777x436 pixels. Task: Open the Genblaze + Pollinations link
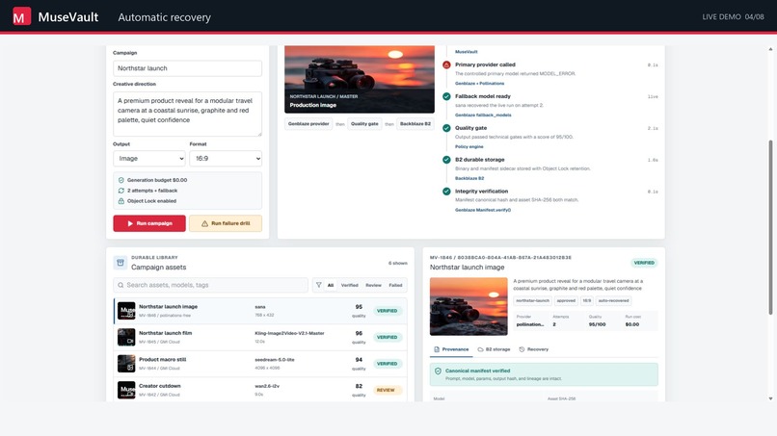[480, 83]
